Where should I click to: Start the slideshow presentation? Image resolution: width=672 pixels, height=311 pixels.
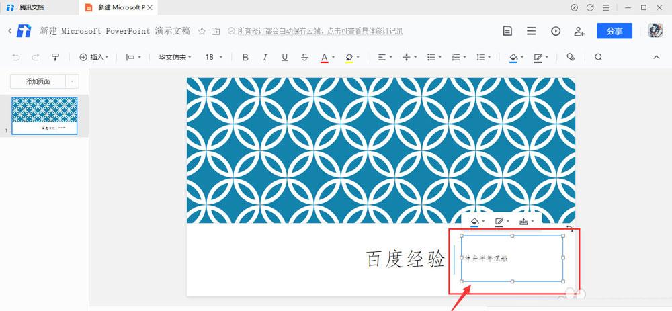pyautogui.click(x=556, y=31)
